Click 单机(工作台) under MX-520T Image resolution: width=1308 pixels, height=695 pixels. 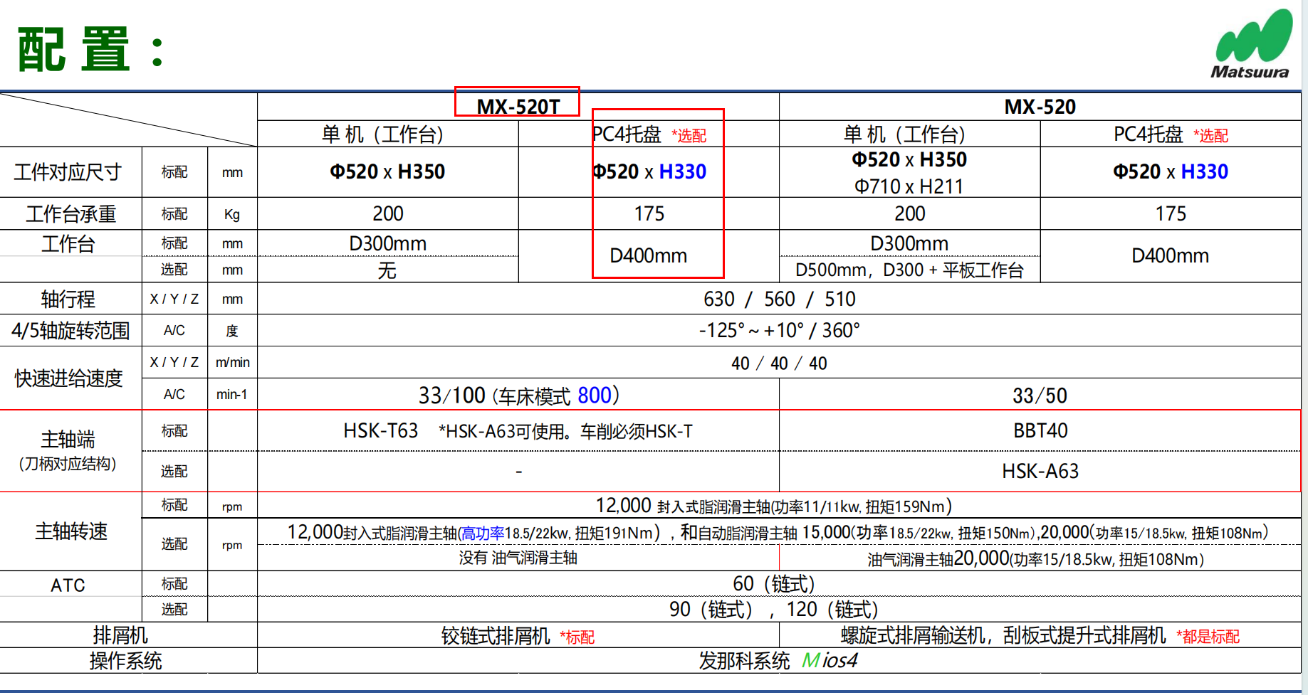382,134
